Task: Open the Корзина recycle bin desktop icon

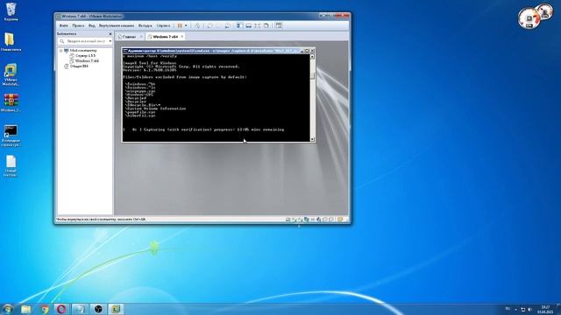Action: tap(11, 11)
